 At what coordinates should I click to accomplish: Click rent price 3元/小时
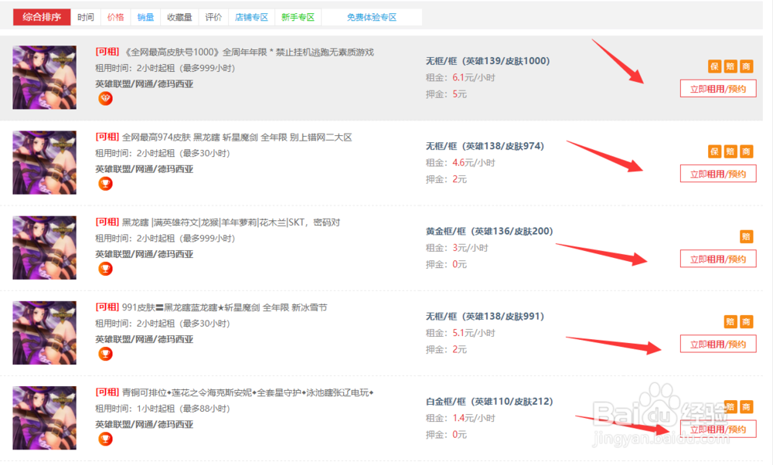click(x=470, y=248)
